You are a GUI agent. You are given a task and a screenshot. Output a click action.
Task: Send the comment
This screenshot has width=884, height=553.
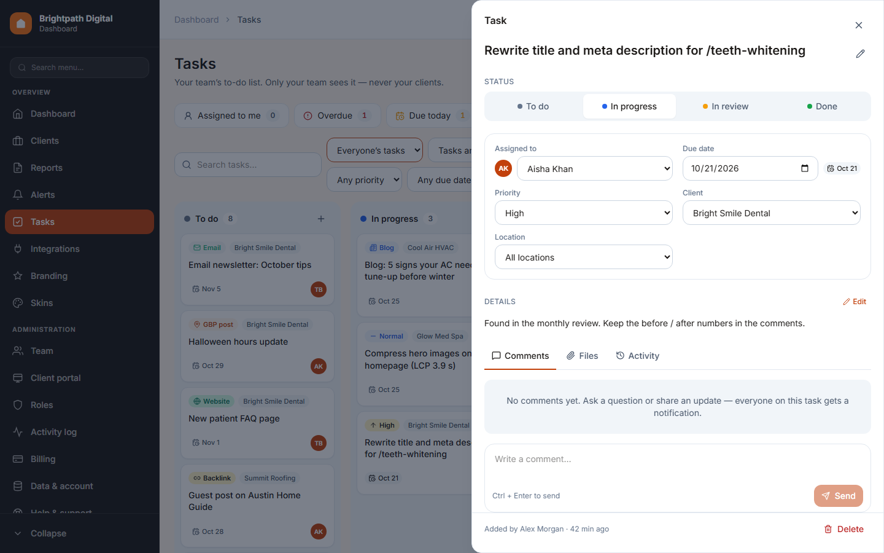click(839, 496)
